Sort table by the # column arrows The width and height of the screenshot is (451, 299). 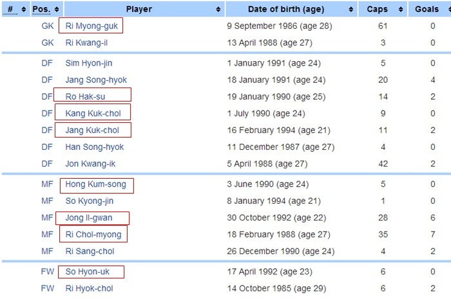coord(24,10)
